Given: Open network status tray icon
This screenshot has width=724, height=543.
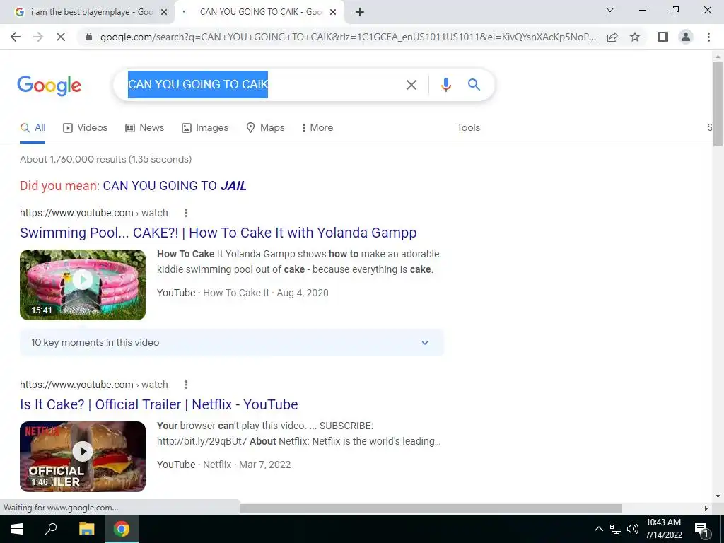Looking at the screenshot, I should 616,529.
